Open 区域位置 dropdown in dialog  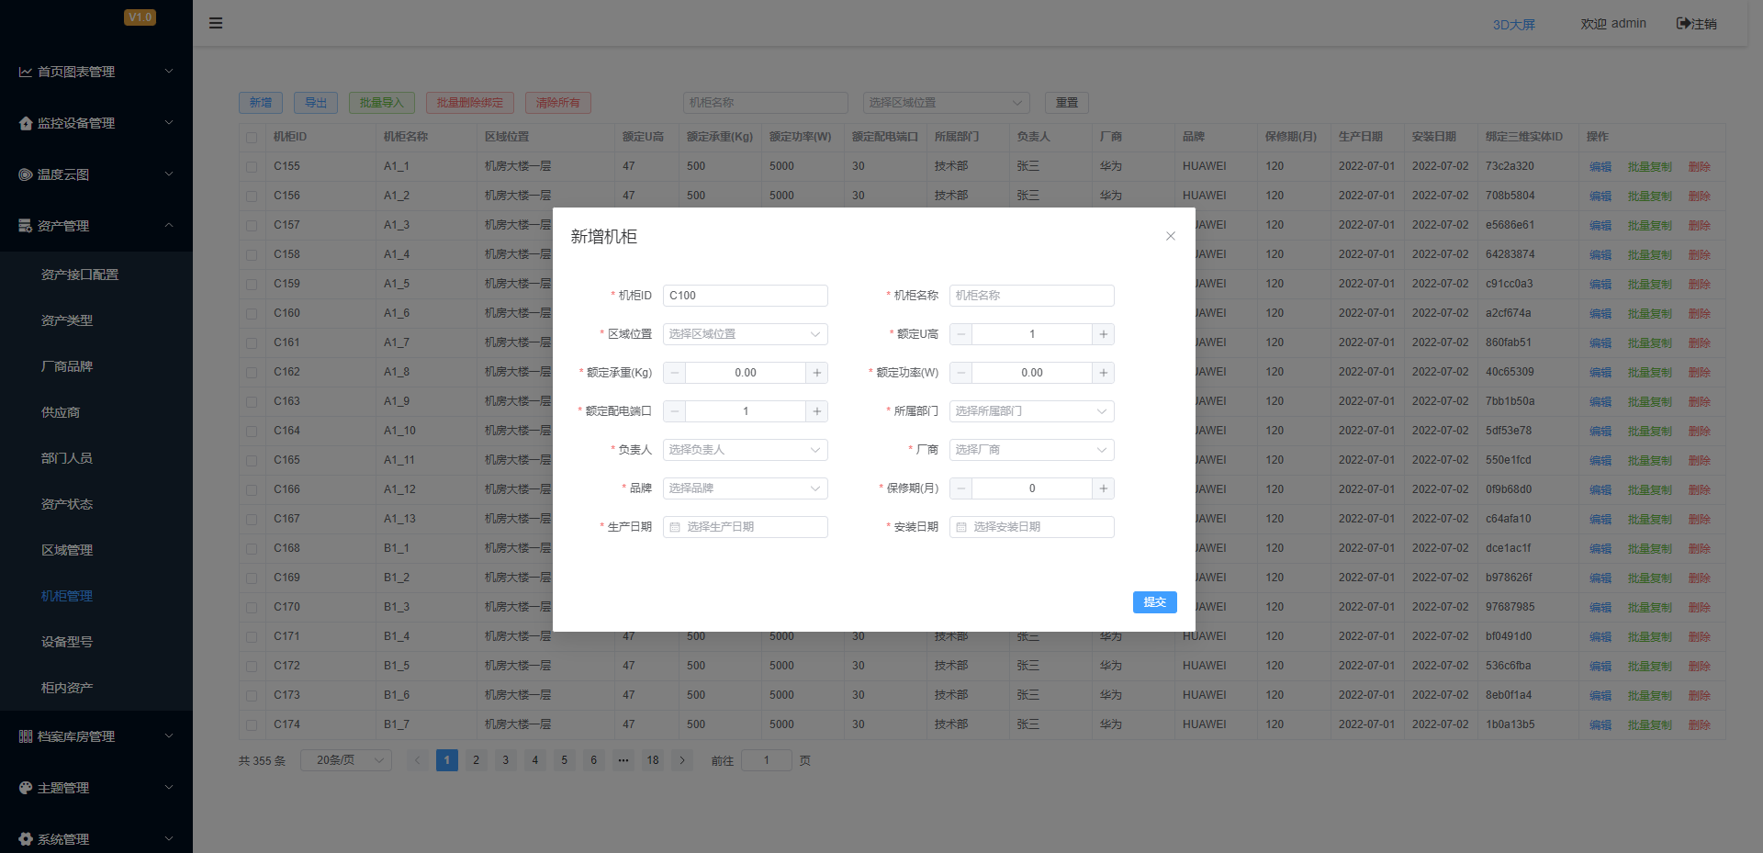pyautogui.click(x=746, y=334)
